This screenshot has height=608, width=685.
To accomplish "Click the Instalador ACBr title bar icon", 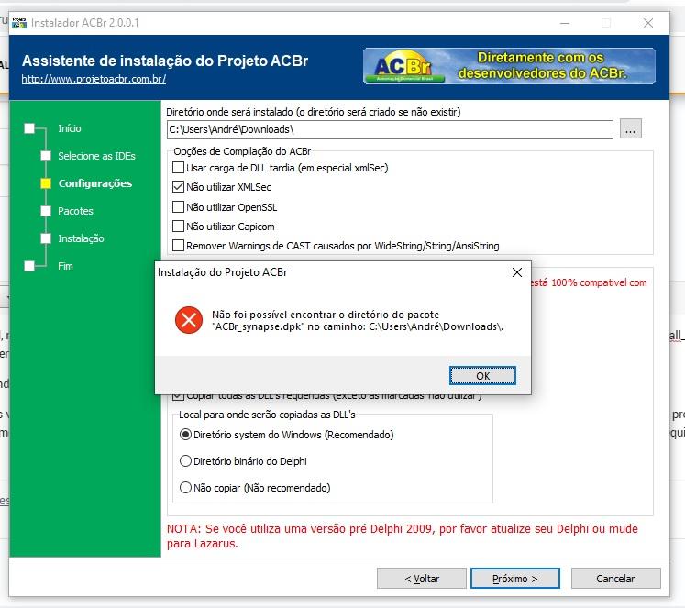I will pos(18,23).
